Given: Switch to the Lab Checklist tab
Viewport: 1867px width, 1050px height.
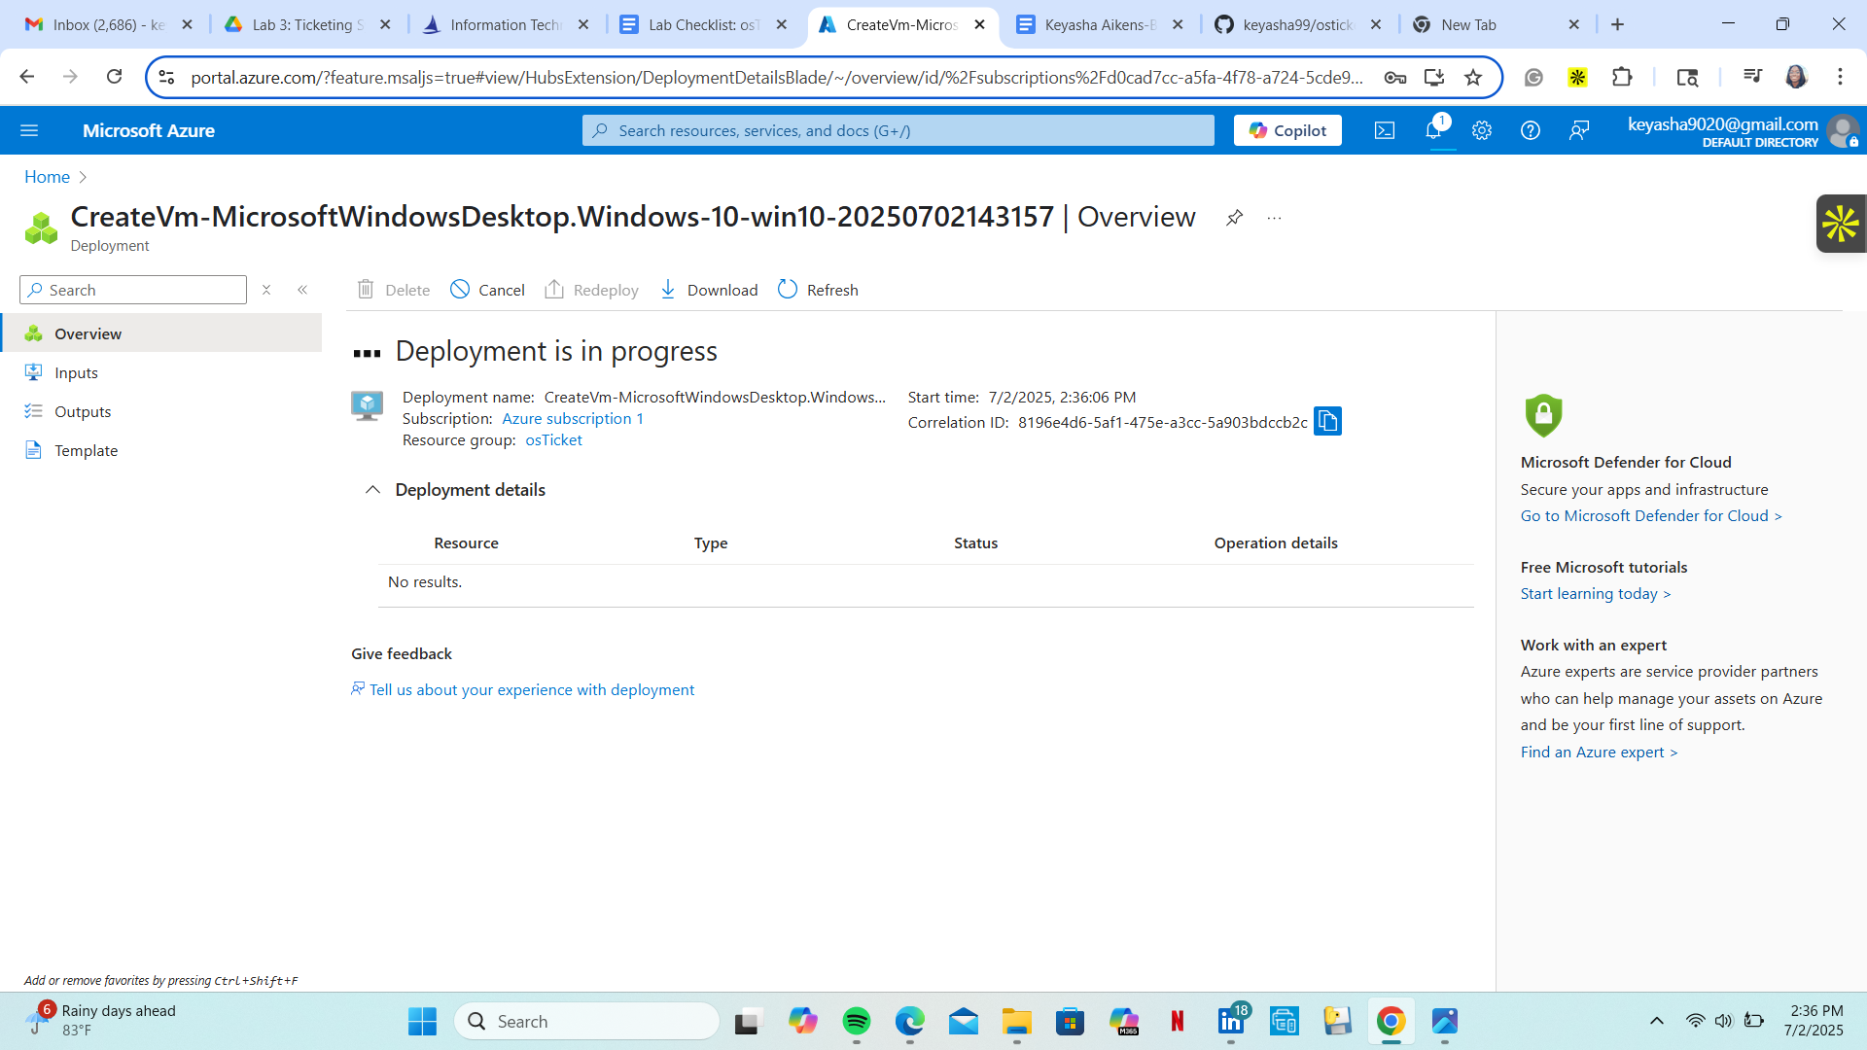Looking at the screenshot, I should (703, 24).
